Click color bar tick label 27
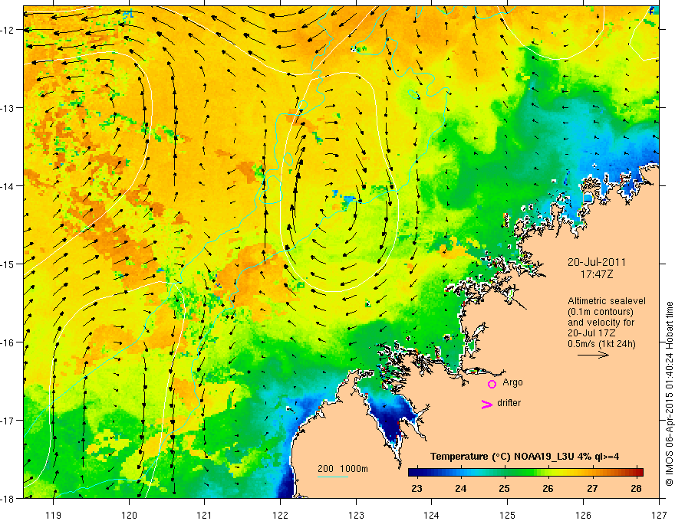Viewport: 675px width, 521px height. [592, 488]
